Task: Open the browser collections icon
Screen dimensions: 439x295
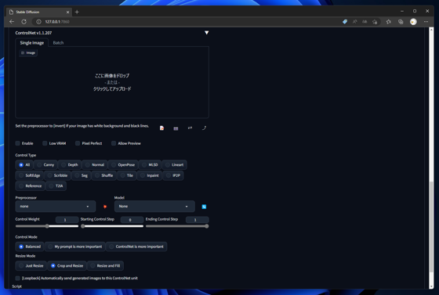Action: pyautogui.click(x=401, y=21)
